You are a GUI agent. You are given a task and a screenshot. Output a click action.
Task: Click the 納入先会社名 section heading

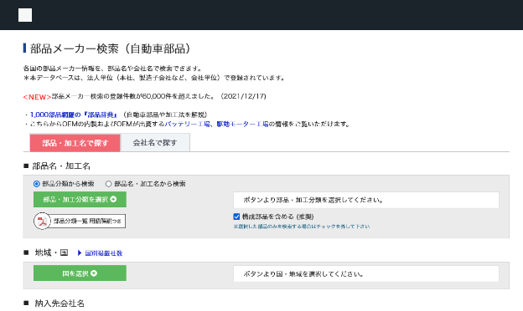[x=60, y=303]
